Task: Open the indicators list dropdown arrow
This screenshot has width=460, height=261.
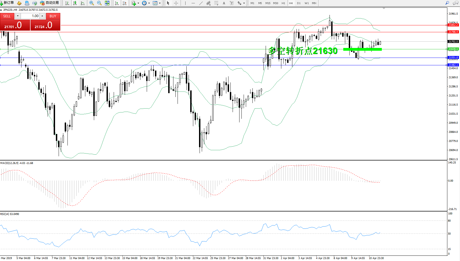Action: point(138,3)
